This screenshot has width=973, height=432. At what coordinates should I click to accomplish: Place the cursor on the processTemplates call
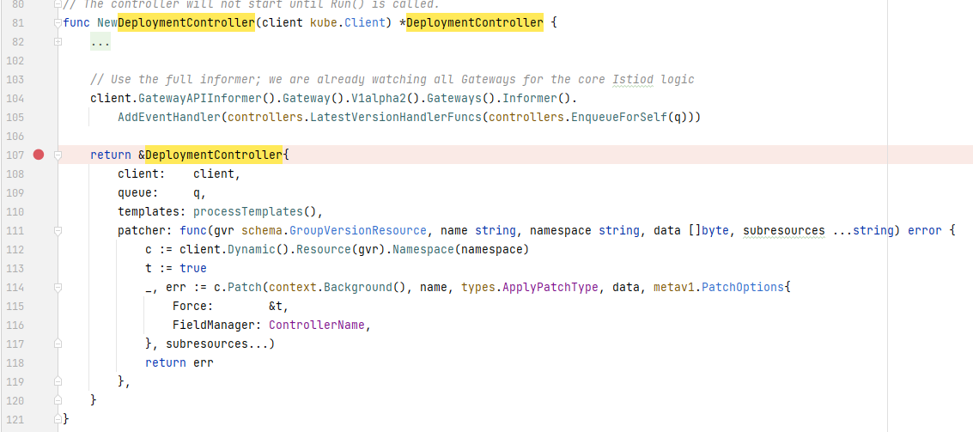[x=255, y=211]
